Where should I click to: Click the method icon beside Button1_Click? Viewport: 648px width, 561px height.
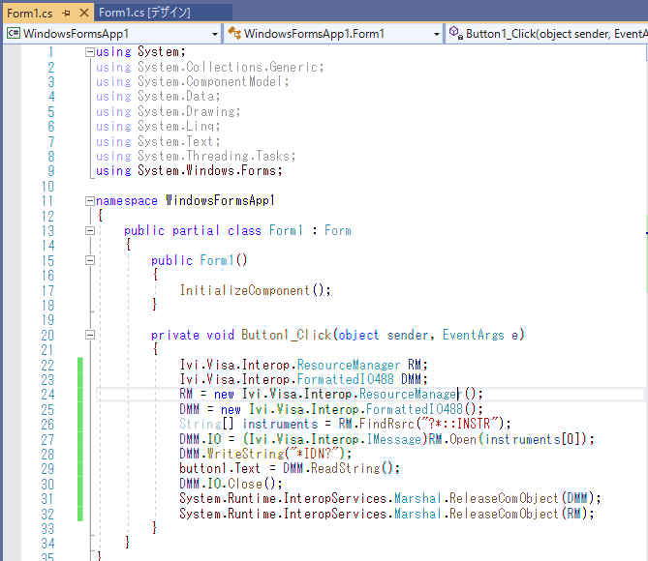pyautogui.click(x=456, y=33)
